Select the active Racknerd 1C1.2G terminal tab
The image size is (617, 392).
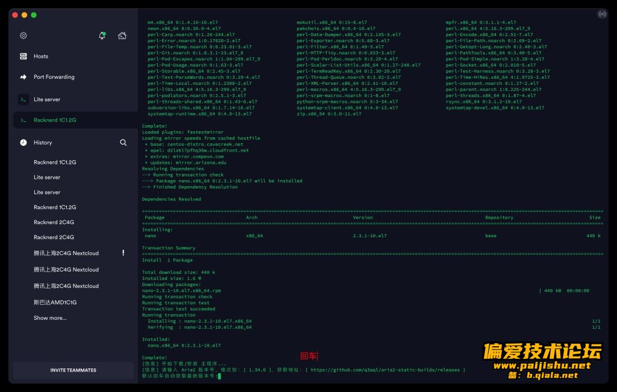click(x=75, y=120)
